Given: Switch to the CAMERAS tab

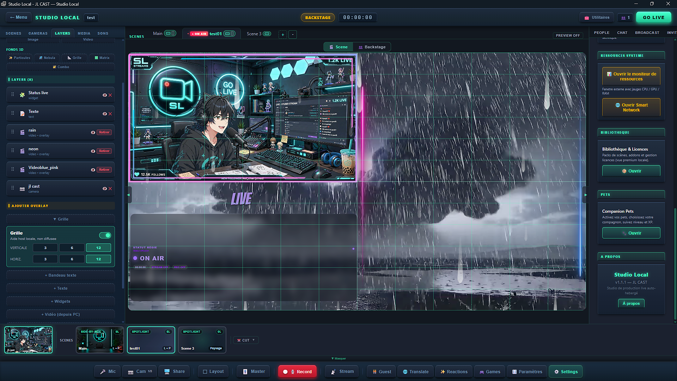Looking at the screenshot, I should (38, 33).
